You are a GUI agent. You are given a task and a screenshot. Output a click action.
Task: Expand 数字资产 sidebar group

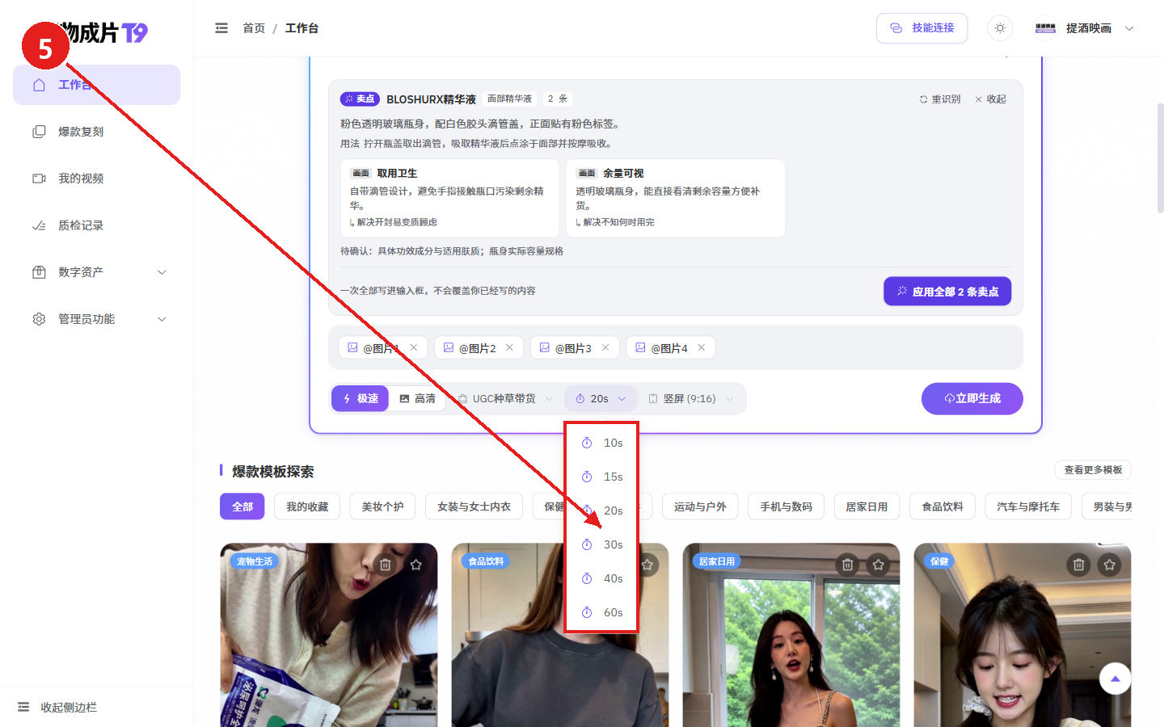click(96, 272)
